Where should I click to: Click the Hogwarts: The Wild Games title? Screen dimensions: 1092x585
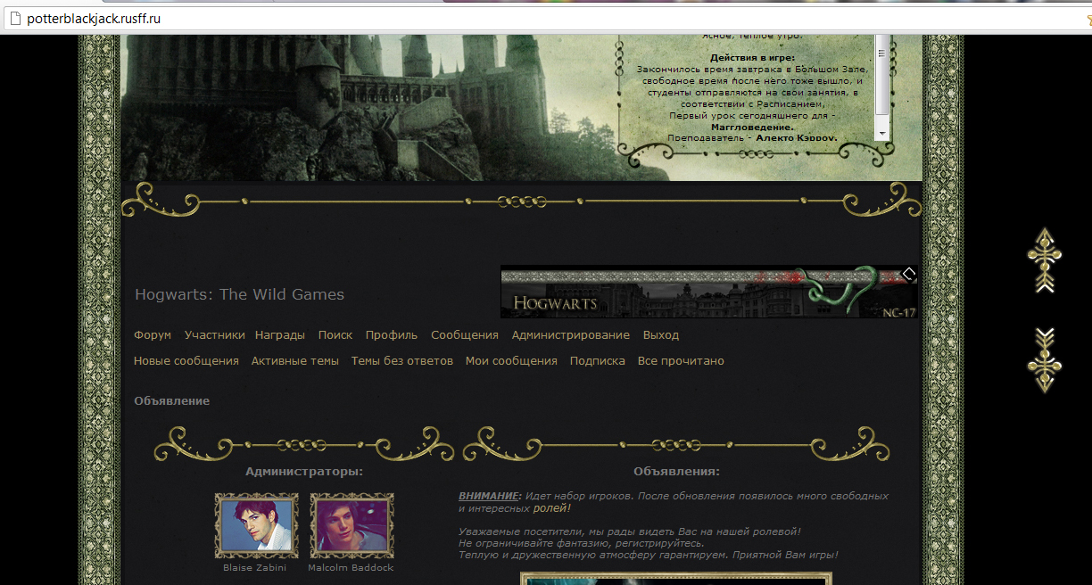click(x=239, y=295)
